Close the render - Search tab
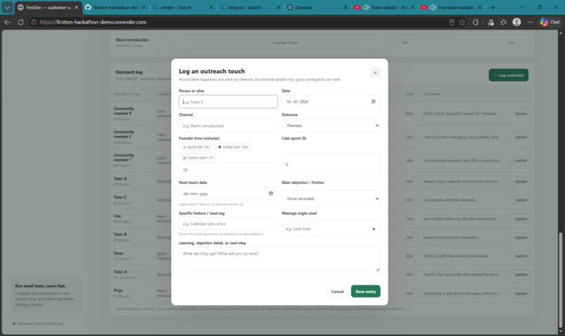 (211, 7)
